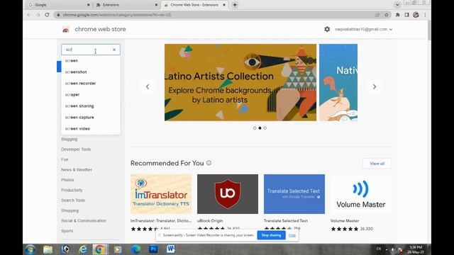The height and width of the screenshot is (255, 454).
Task: Open News & Weather category
Action: tap(77, 170)
